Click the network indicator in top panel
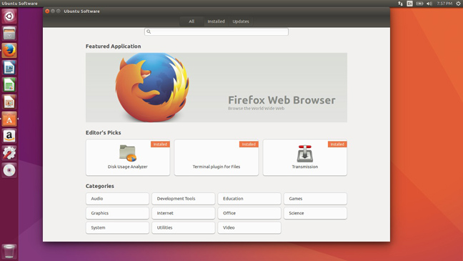 400,4
